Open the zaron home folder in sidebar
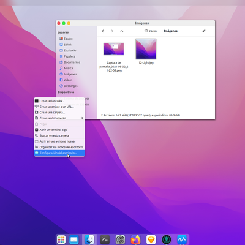The width and height of the screenshot is (245, 245). tap(66, 45)
